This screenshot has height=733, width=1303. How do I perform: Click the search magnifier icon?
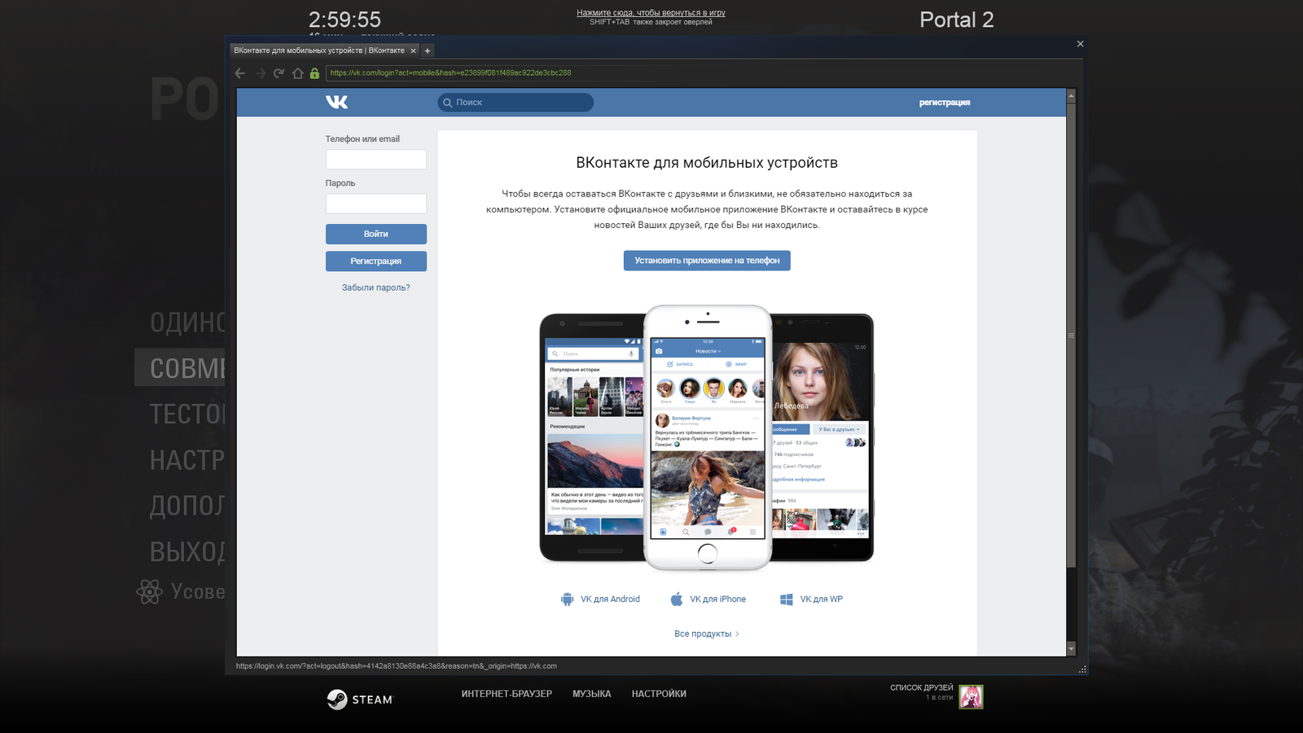click(x=447, y=103)
